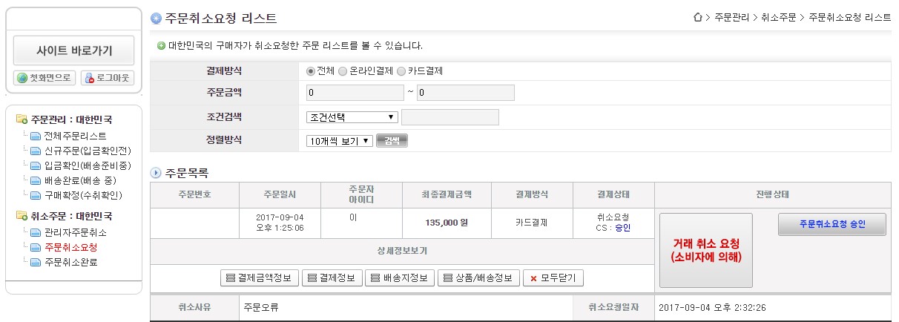This screenshot has width=899, height=322.
Task: Select the 전체 payment method radio
Action: click(311, 71)
